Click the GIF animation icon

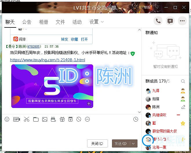[16, 119]
